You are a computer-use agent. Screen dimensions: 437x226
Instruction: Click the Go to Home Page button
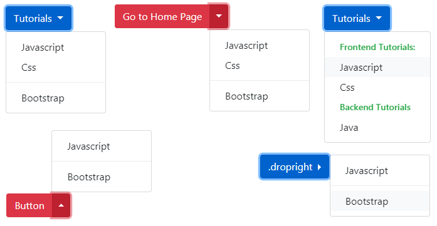(162, 16)
